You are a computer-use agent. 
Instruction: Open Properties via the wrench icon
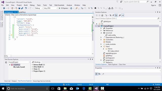point(120,15)
